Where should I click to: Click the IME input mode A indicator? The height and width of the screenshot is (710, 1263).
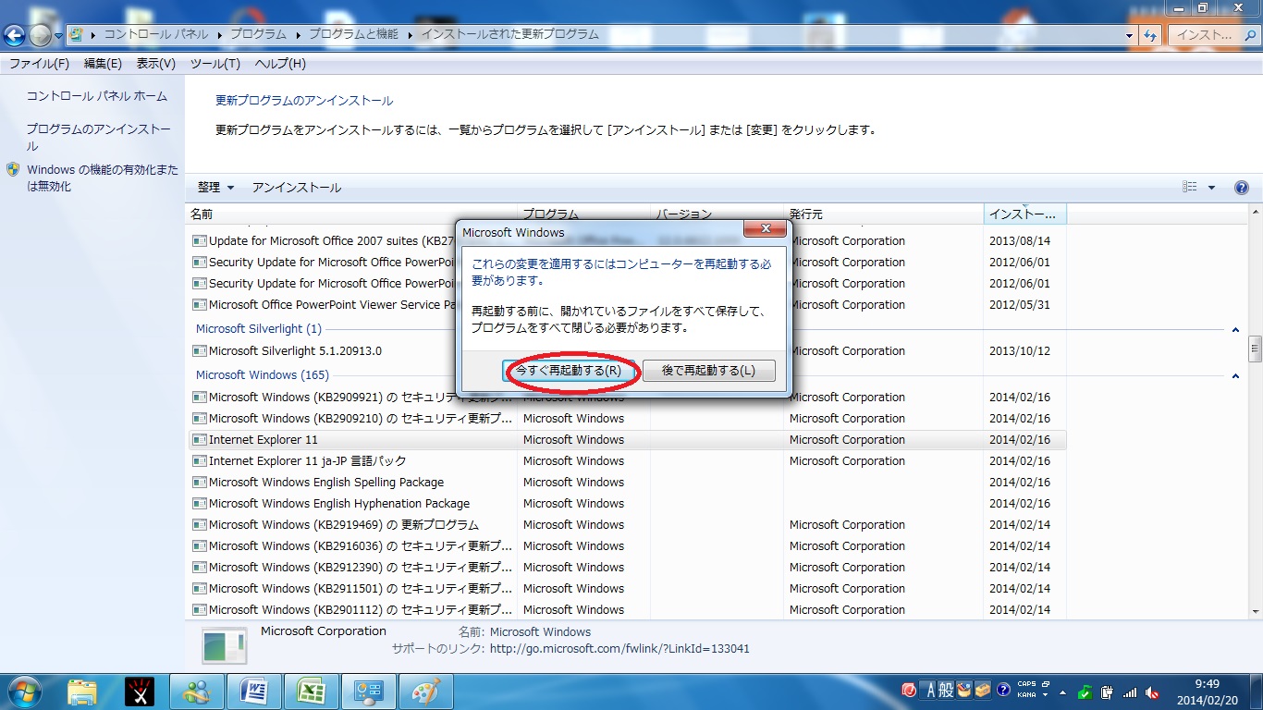929,691
